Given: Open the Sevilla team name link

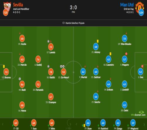Looking at the screenshot, I should [18, 5].
